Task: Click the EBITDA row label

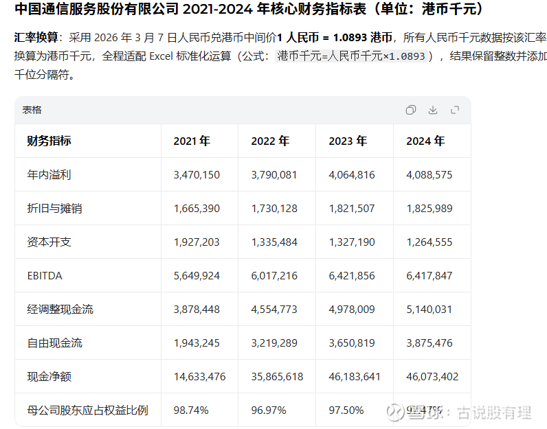Action: click(x=45, y=276)
